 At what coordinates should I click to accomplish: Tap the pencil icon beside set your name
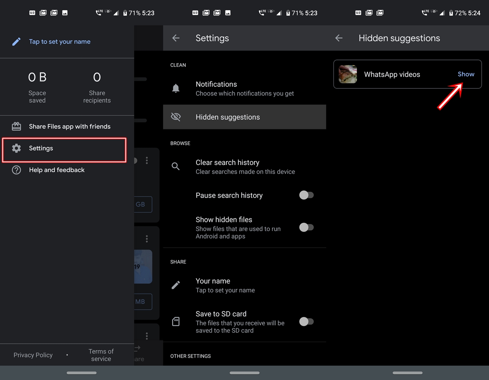click(x=16, y=42)
